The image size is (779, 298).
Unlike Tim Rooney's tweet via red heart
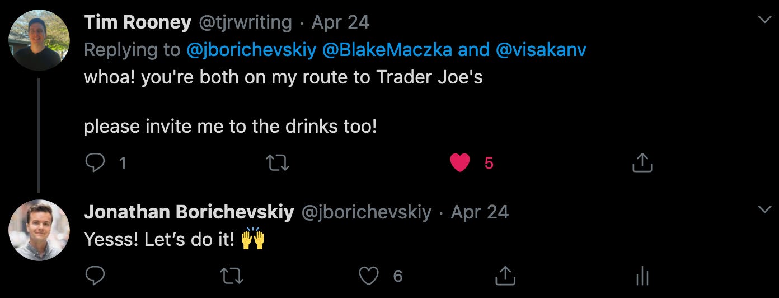pyautogui.click(x=460, y=163)
